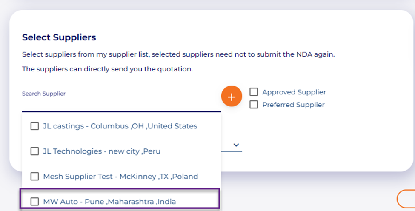Pick the JL Technologies - new city entry

101,151
